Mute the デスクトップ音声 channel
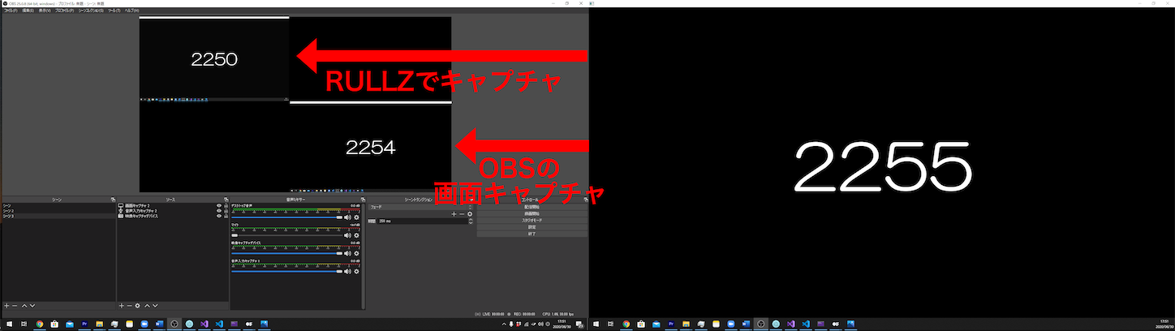The image size is (1175, 331). coord(348,217)
